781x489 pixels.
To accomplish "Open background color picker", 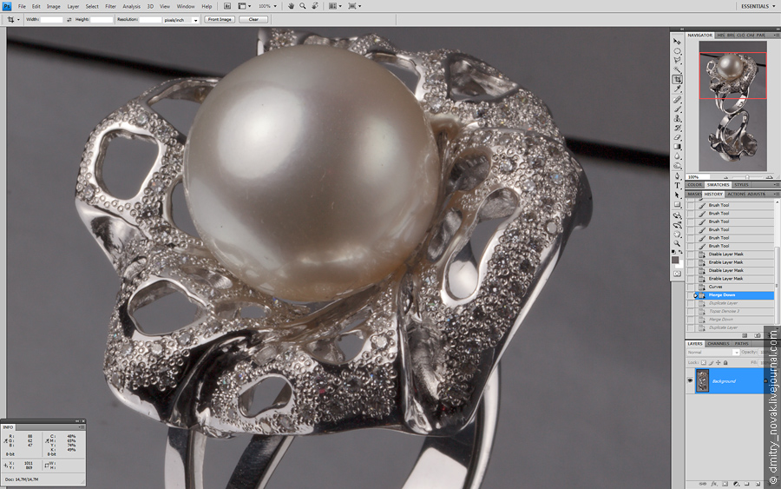I will pyautogui.click(x=679, y=265).
